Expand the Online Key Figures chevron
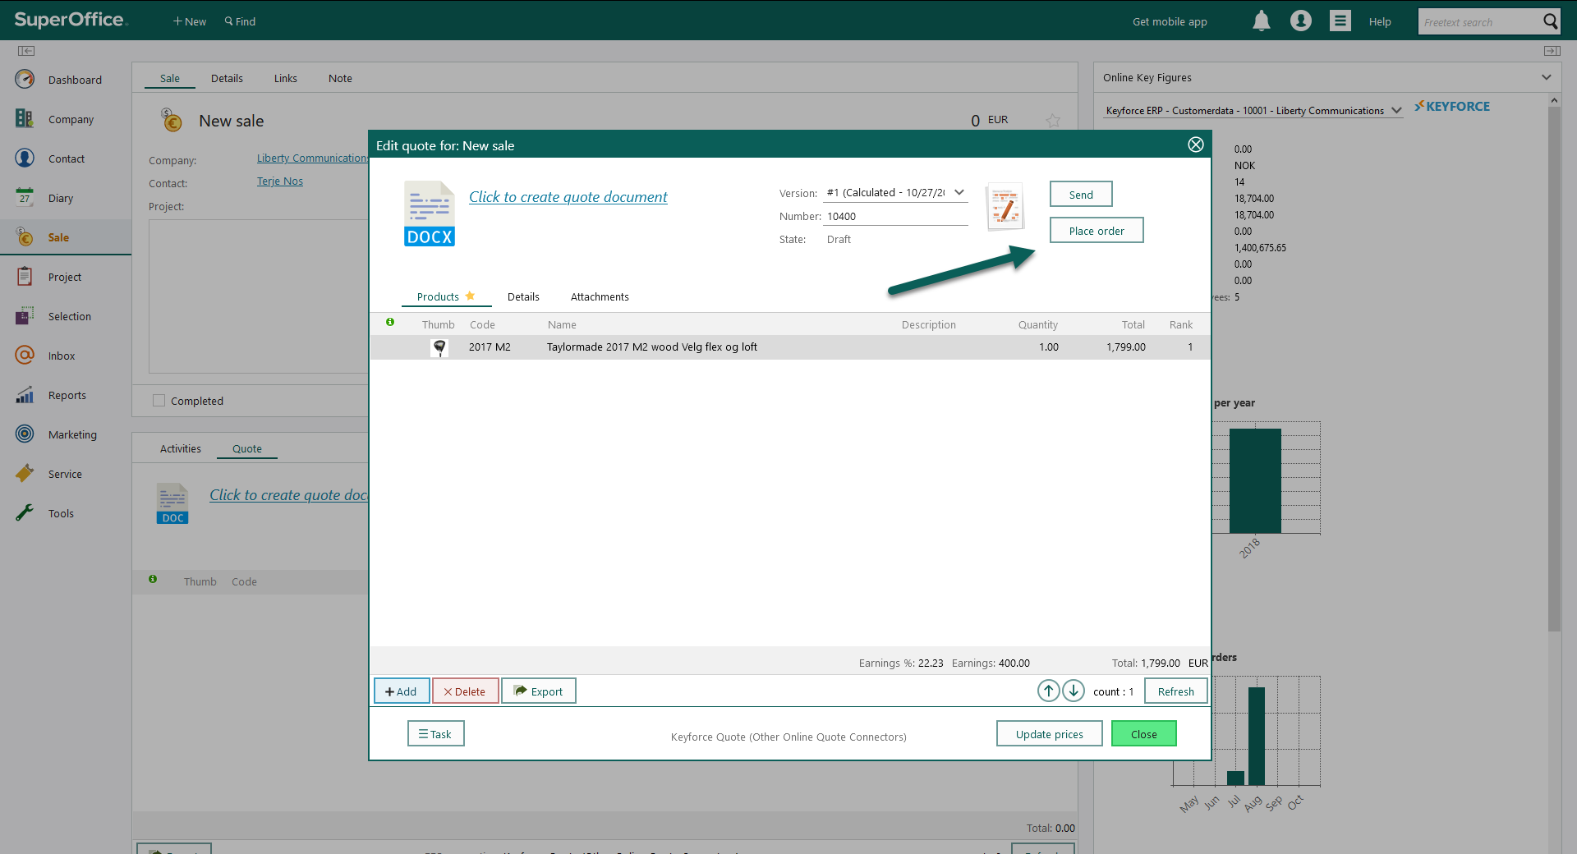Viewport: 1577px width, 854px height. (x=1547, y=77)
